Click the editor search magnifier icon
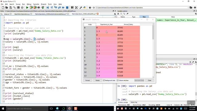 click(115, 14)
